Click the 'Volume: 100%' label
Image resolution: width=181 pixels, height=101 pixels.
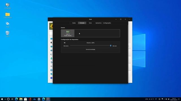click(90, 43)
